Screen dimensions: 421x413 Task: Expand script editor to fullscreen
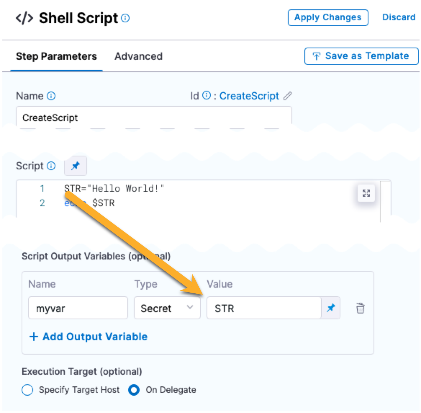[x=366, y=193]
